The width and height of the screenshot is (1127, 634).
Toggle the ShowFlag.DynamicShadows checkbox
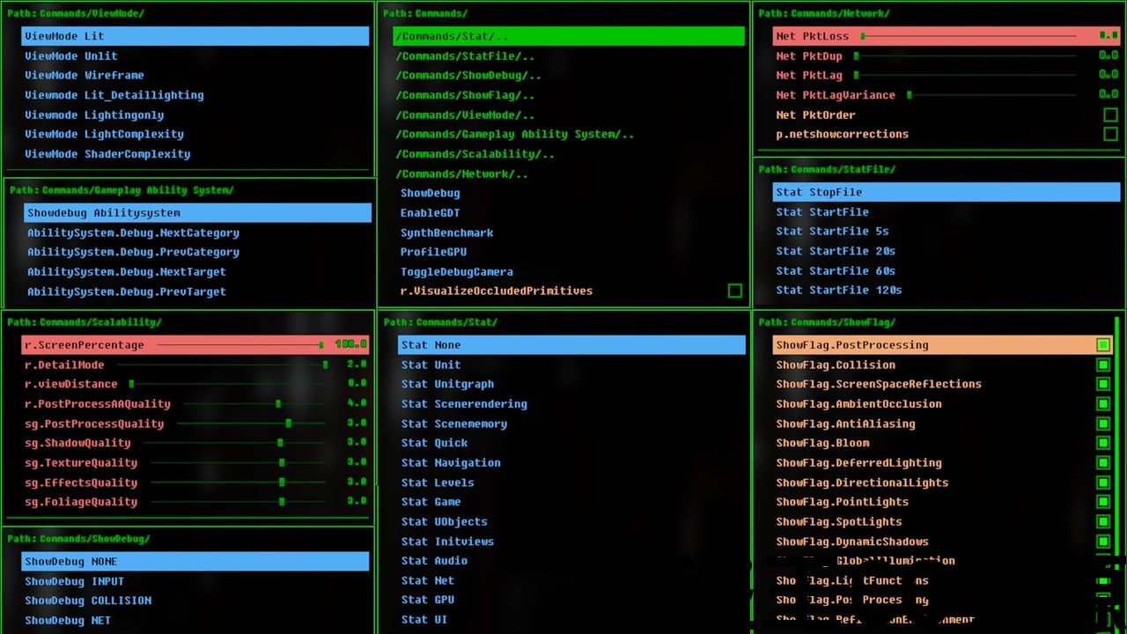(1102, 542)
